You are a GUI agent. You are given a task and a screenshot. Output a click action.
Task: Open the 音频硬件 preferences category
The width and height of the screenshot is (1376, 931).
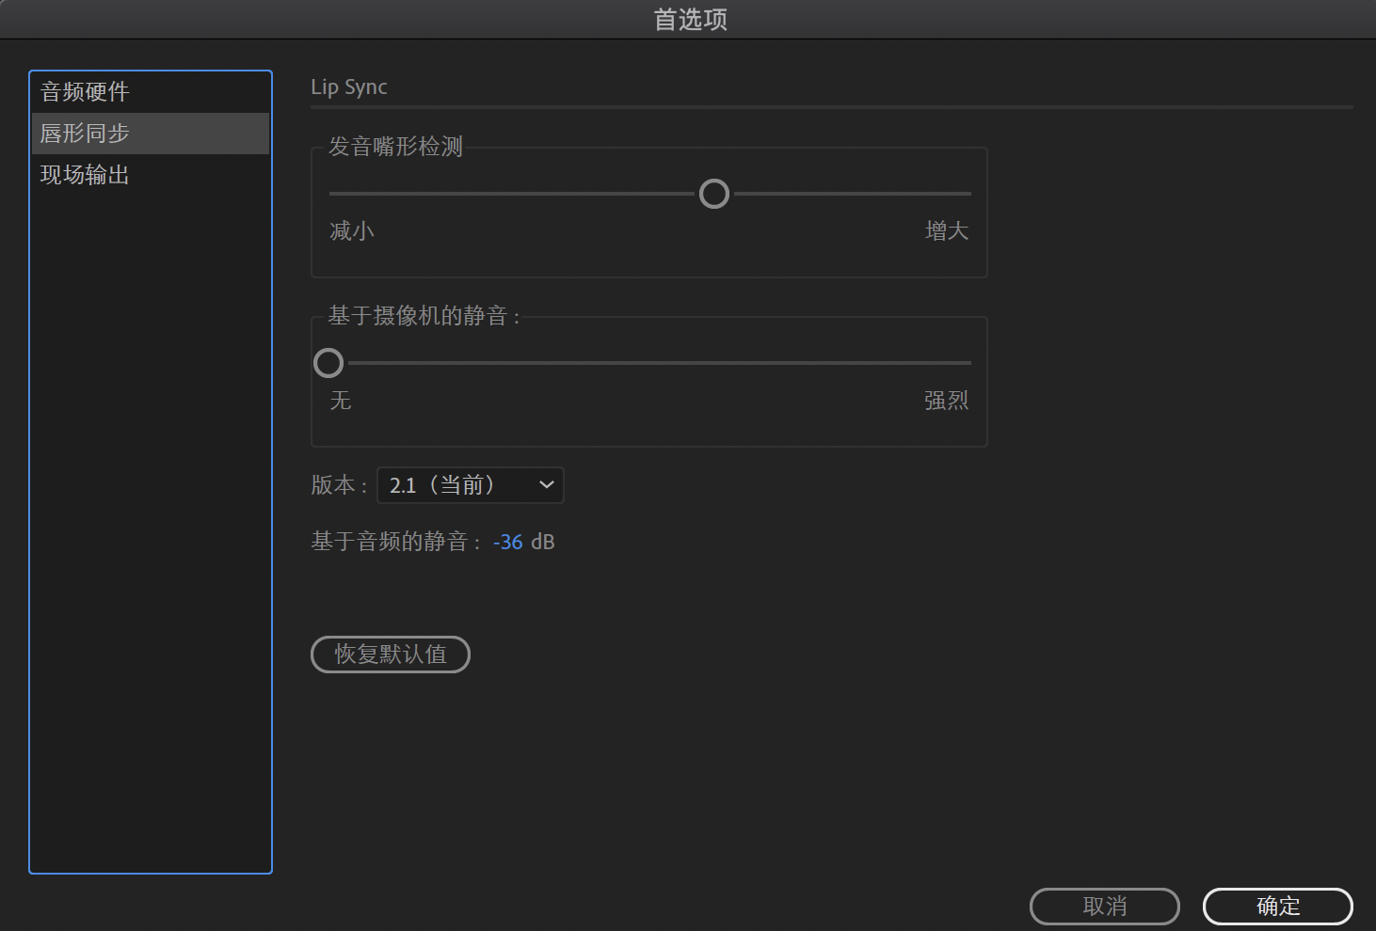85,92
